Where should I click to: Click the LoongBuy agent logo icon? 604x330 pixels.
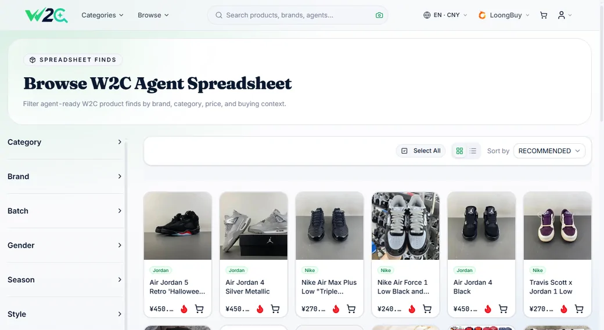[x=482, y=15]
